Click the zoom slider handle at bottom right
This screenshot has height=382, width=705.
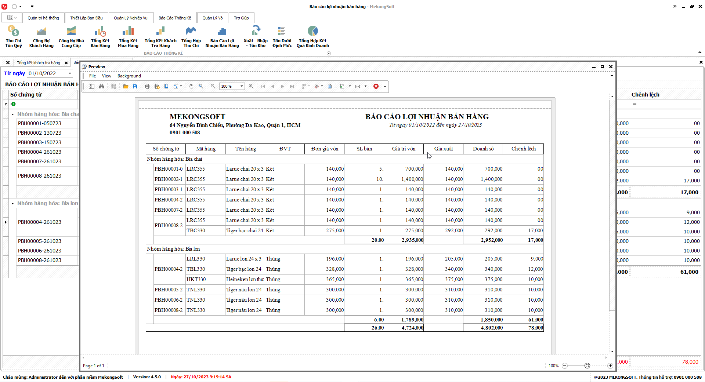click(x=587, y=366)
